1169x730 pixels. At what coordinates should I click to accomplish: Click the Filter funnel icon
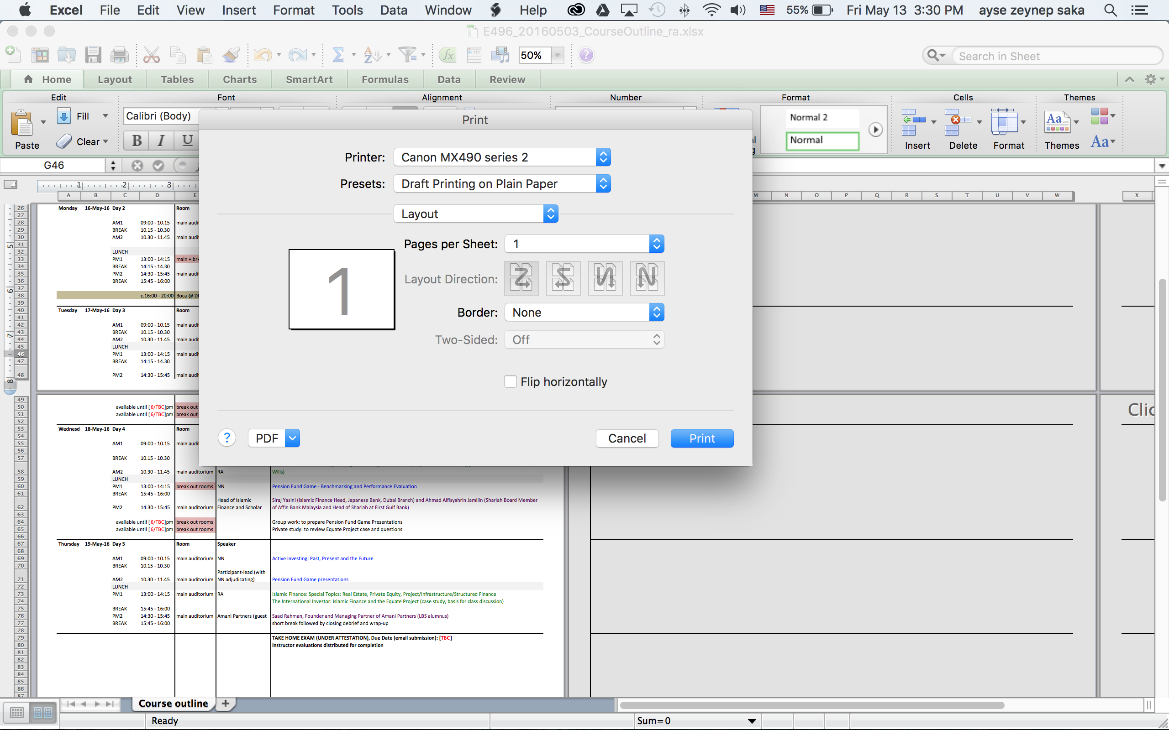point(407,55)
